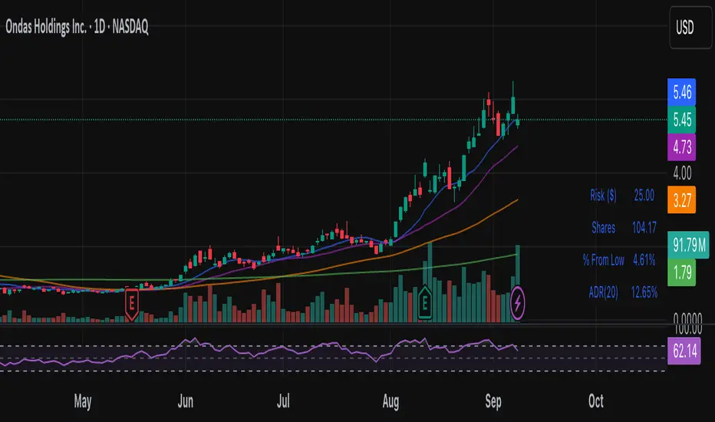
Task: Click the Jun label on time axis
Action: [185, 401]
